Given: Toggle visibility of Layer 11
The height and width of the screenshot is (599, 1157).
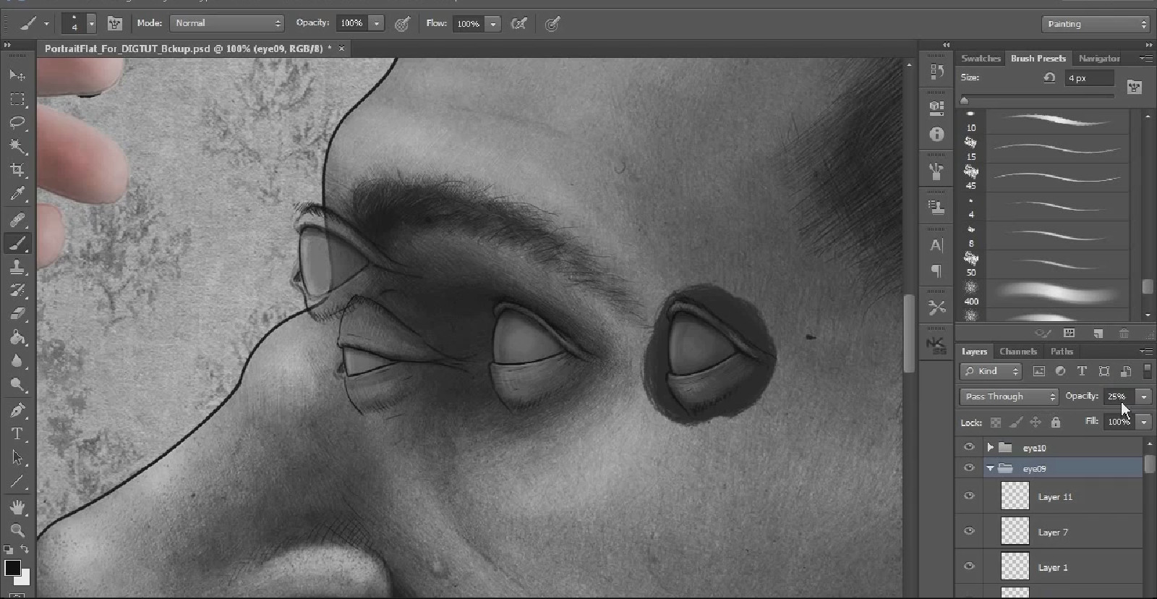Looking at the screenshot, I should (969, 496).
